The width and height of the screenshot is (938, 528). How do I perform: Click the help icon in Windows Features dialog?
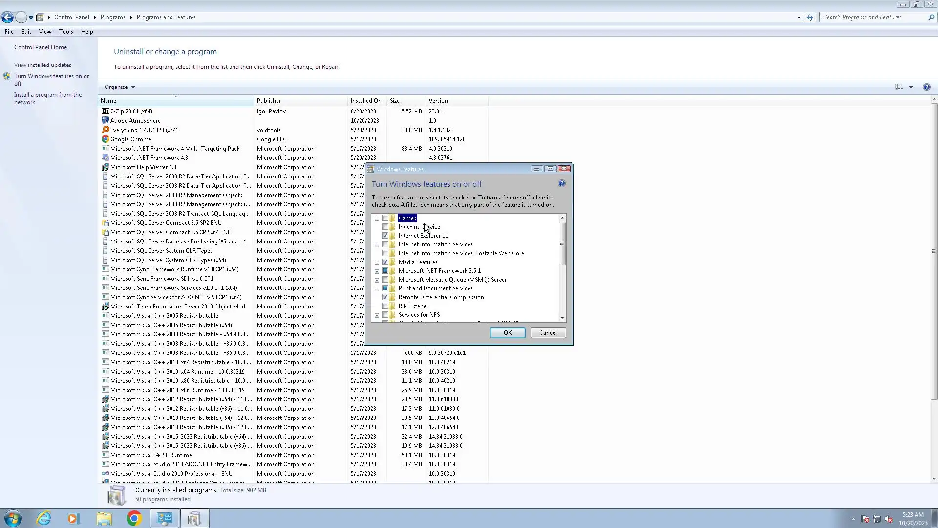point(561,184)
